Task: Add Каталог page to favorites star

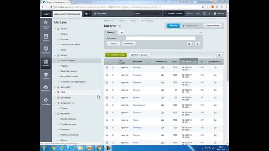Action: pos(119,26)
